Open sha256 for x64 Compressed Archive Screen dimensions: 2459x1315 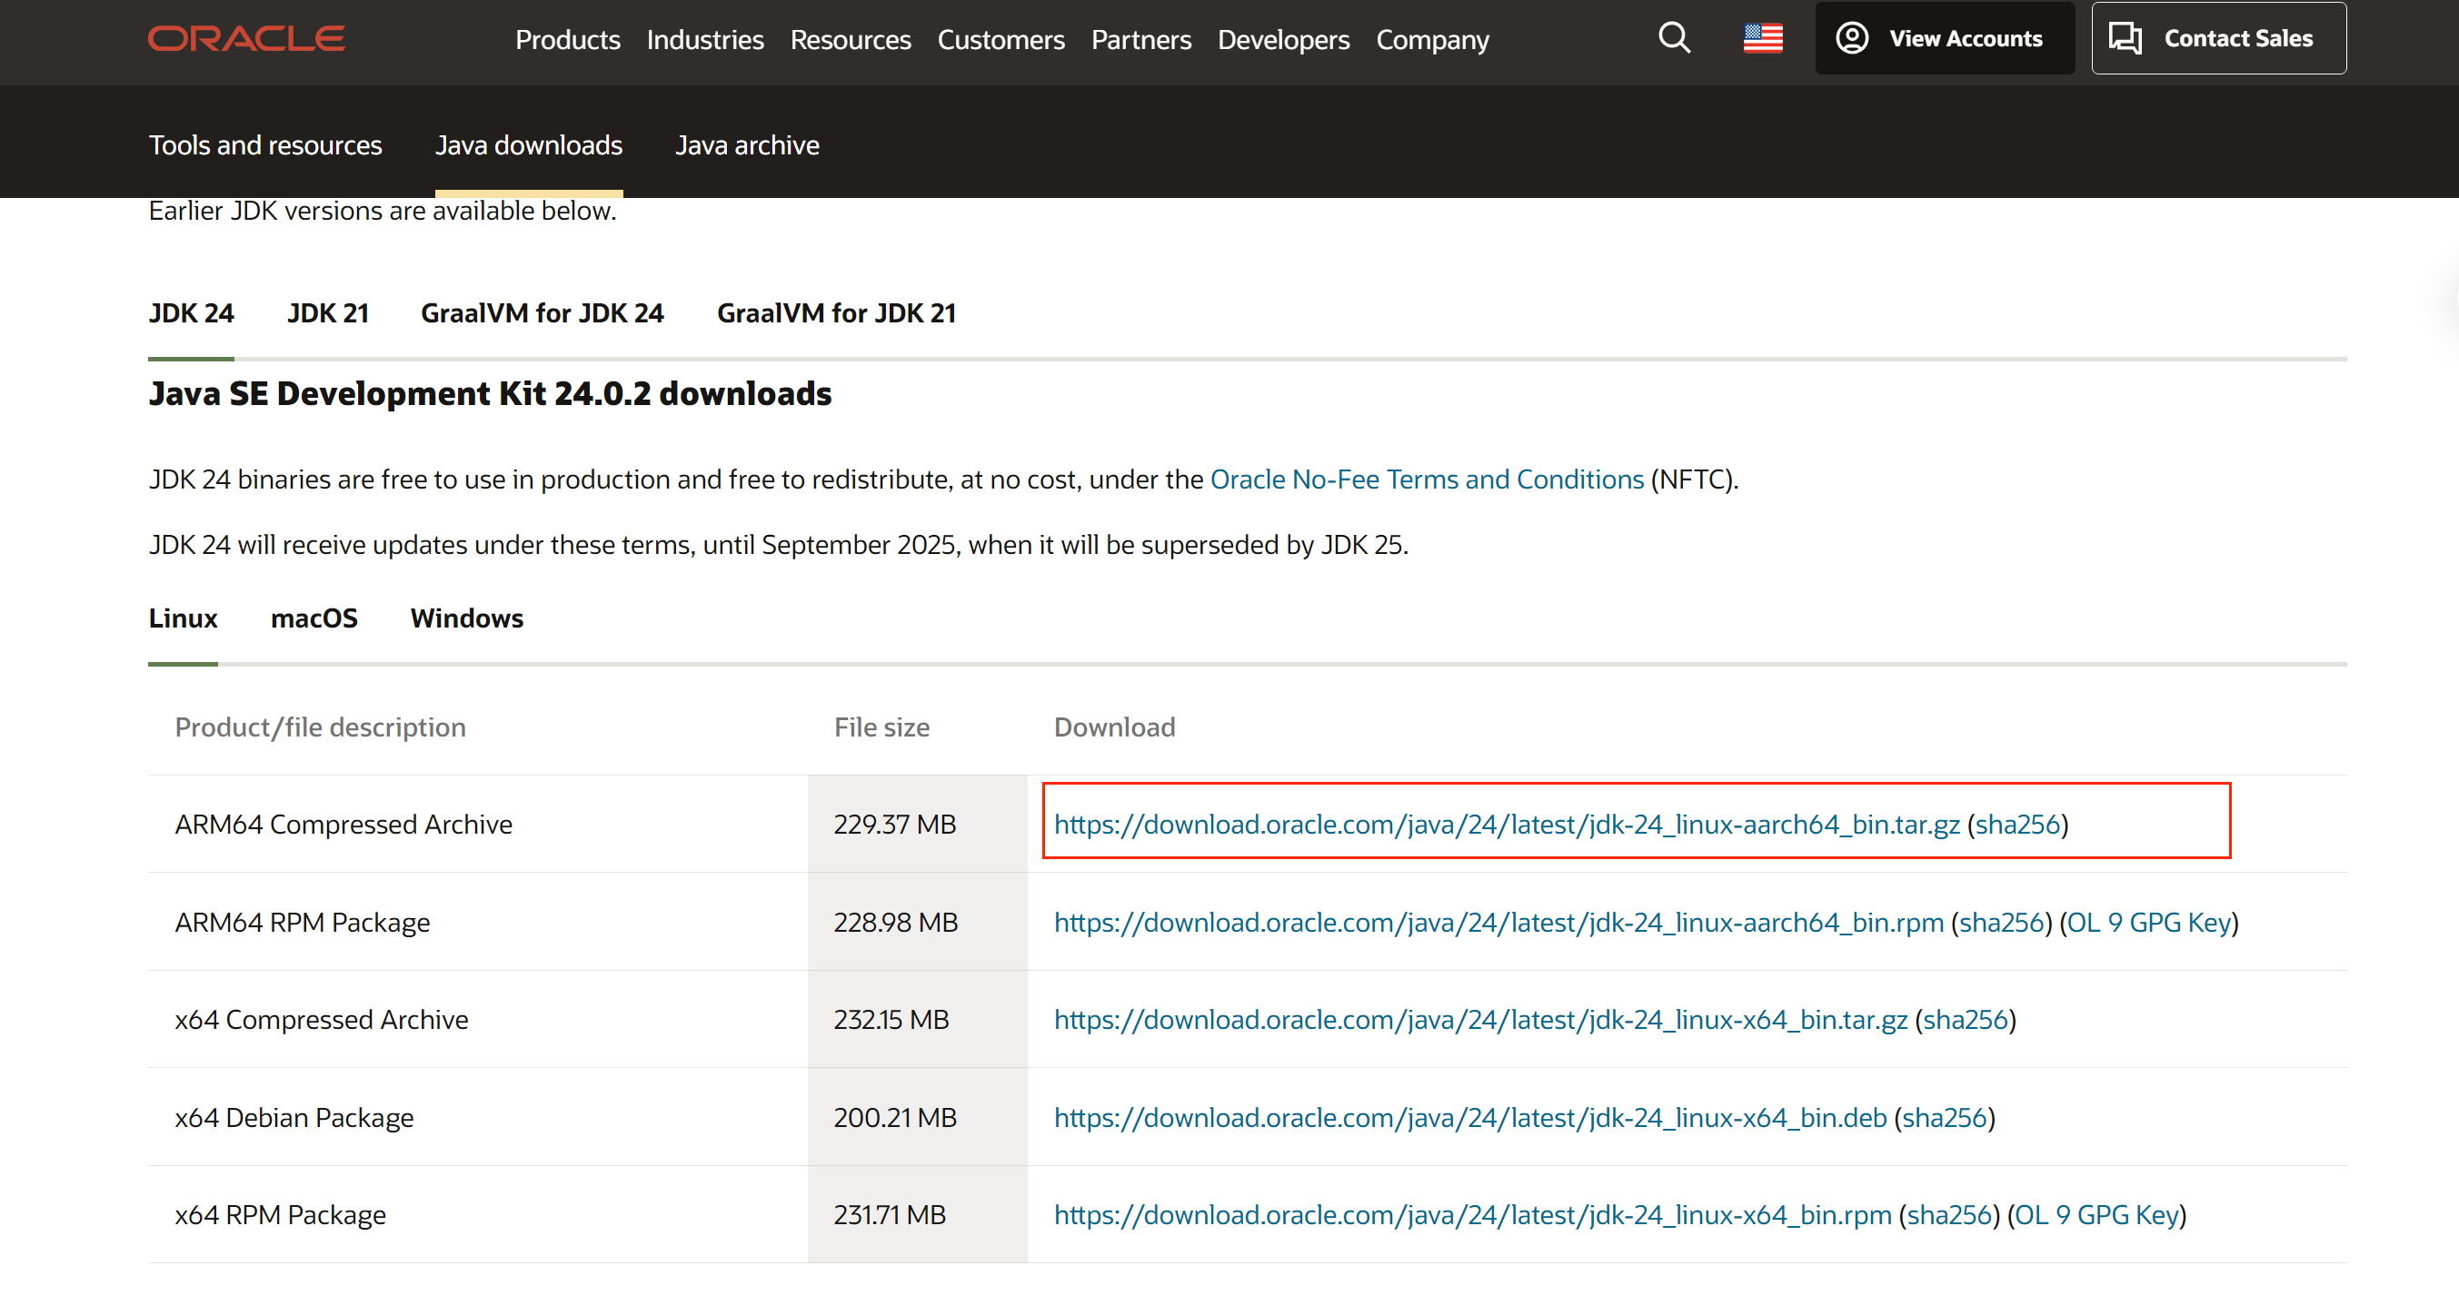(x=1965, y=1020)
